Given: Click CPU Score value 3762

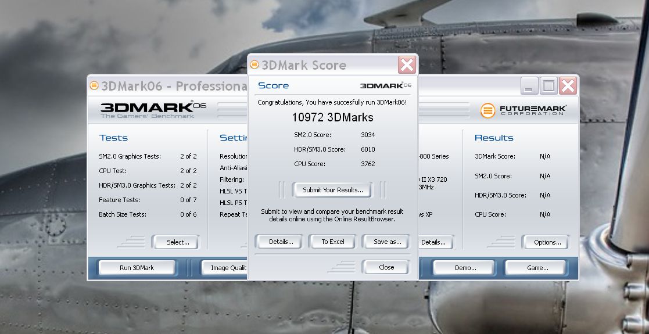Looking at the screenshot, I should (x=368, y=164).
